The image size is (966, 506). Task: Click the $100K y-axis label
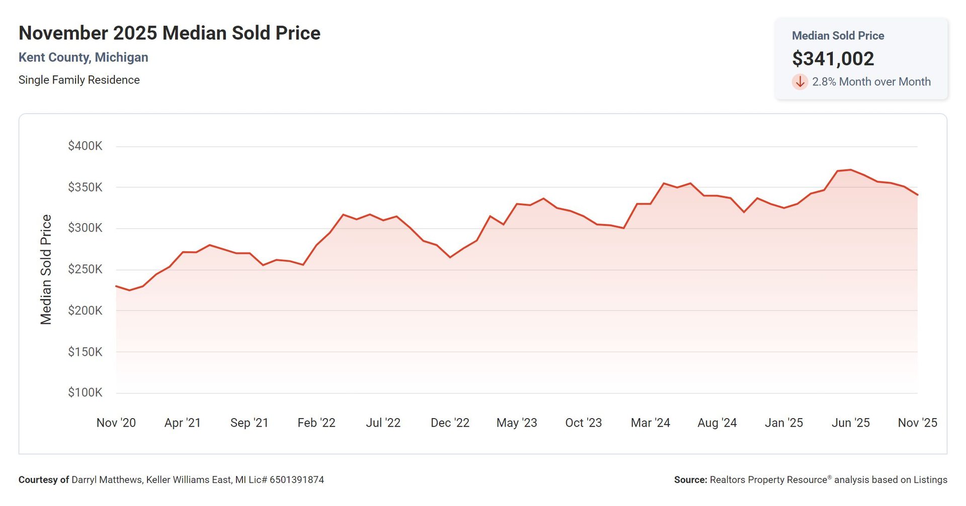click(x=85, y=392)
